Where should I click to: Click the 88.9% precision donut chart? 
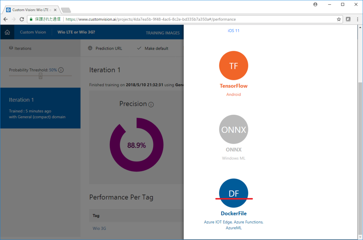pos(136,145)
